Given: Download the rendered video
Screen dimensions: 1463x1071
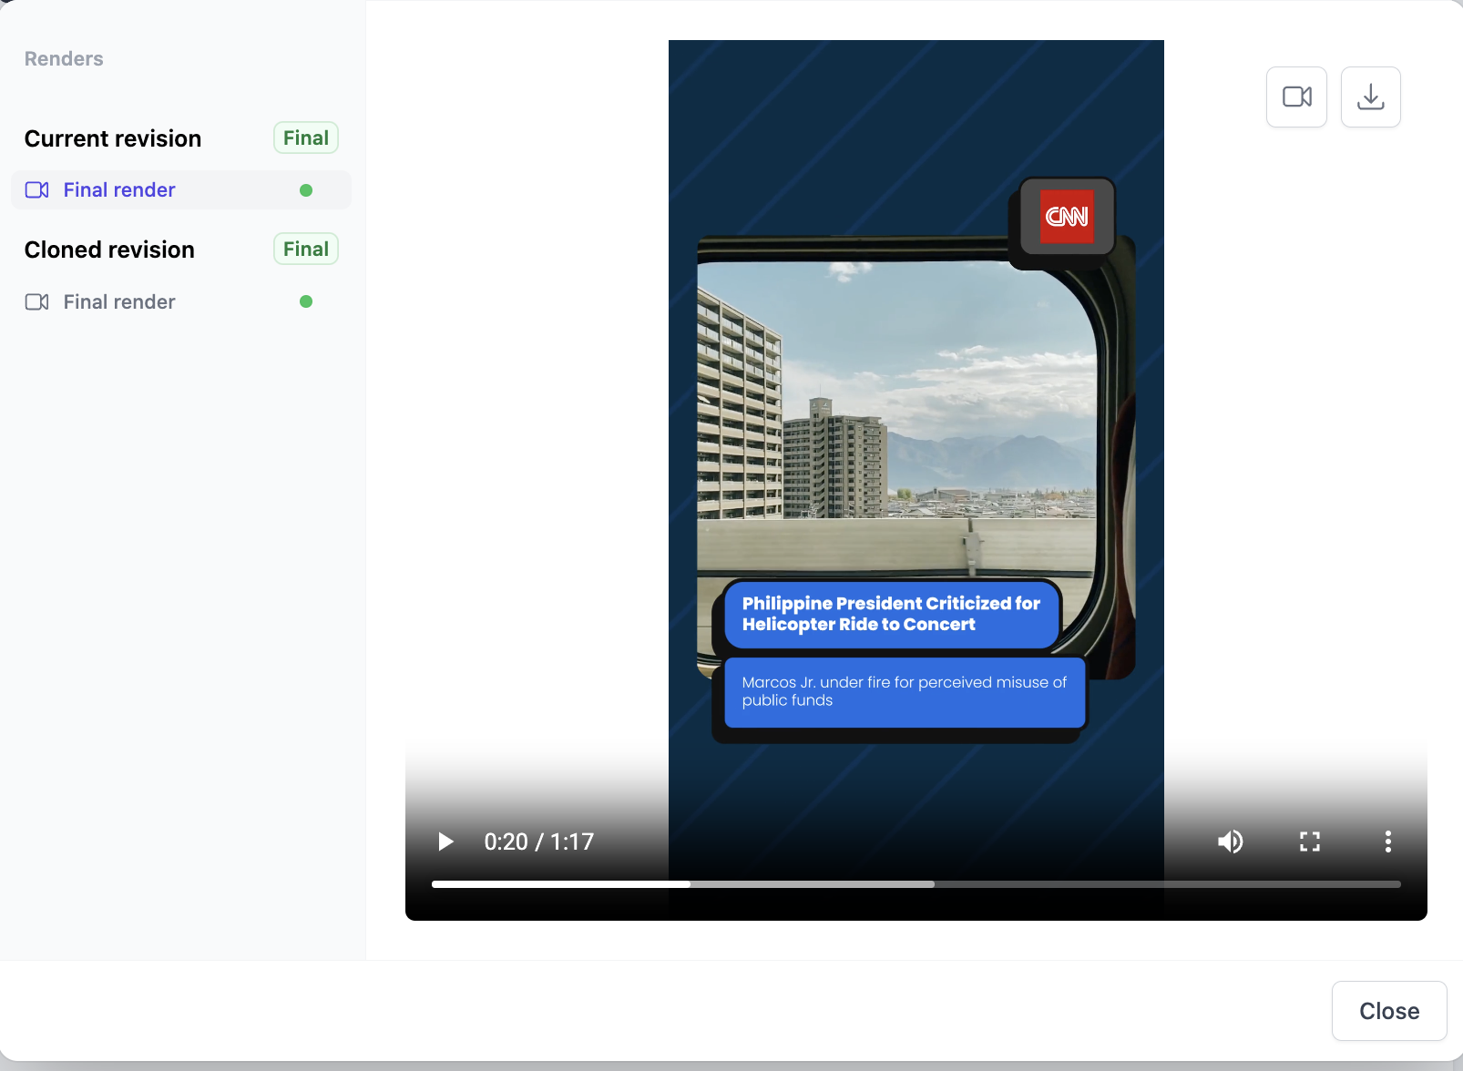Looking at the screenshot, I should coord(1370,97).
